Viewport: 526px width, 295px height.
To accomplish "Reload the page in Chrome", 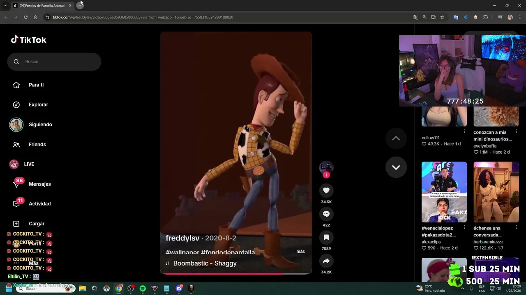I will click(25, 17).
